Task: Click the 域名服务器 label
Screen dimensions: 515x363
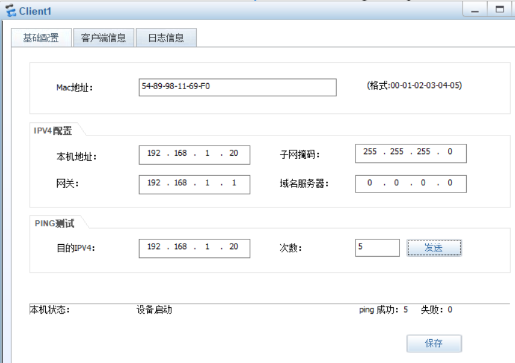Action: pos(304,183)
